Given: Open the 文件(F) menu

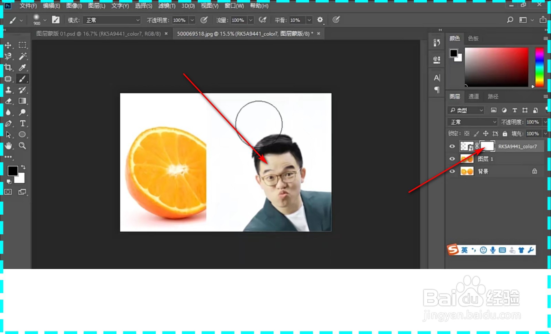Looking at the screenshot, I should (28, 6).
